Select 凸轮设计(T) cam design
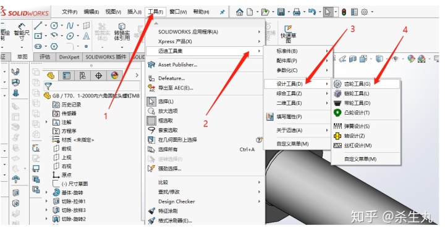Viewport: 445px width, 236px height. [366, 113]
